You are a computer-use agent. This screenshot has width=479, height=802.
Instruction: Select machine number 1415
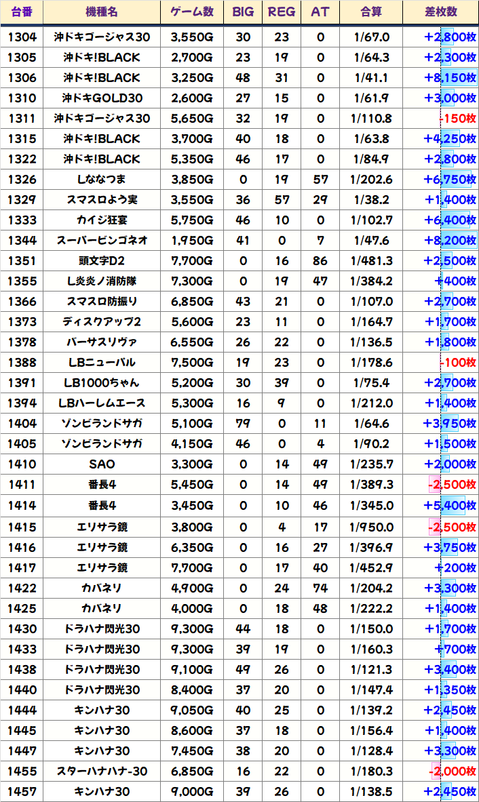tap(22, 527)
